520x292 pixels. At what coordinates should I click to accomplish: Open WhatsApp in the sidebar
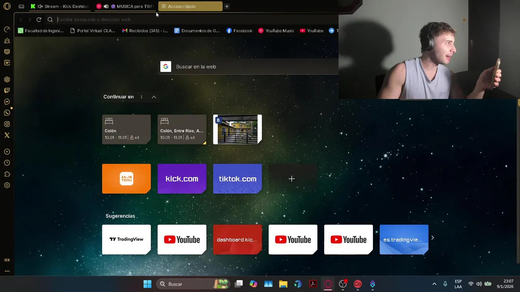point(7,113)
